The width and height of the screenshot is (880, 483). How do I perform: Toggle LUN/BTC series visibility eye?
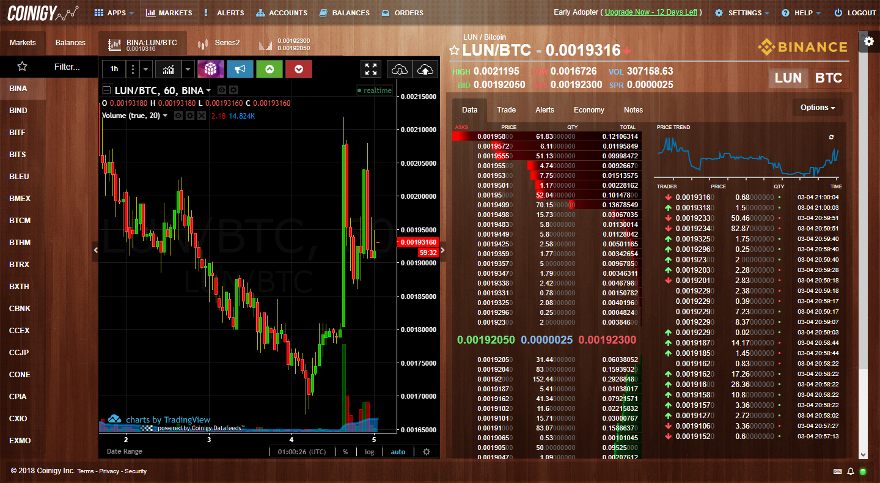[x=222, y=90]
